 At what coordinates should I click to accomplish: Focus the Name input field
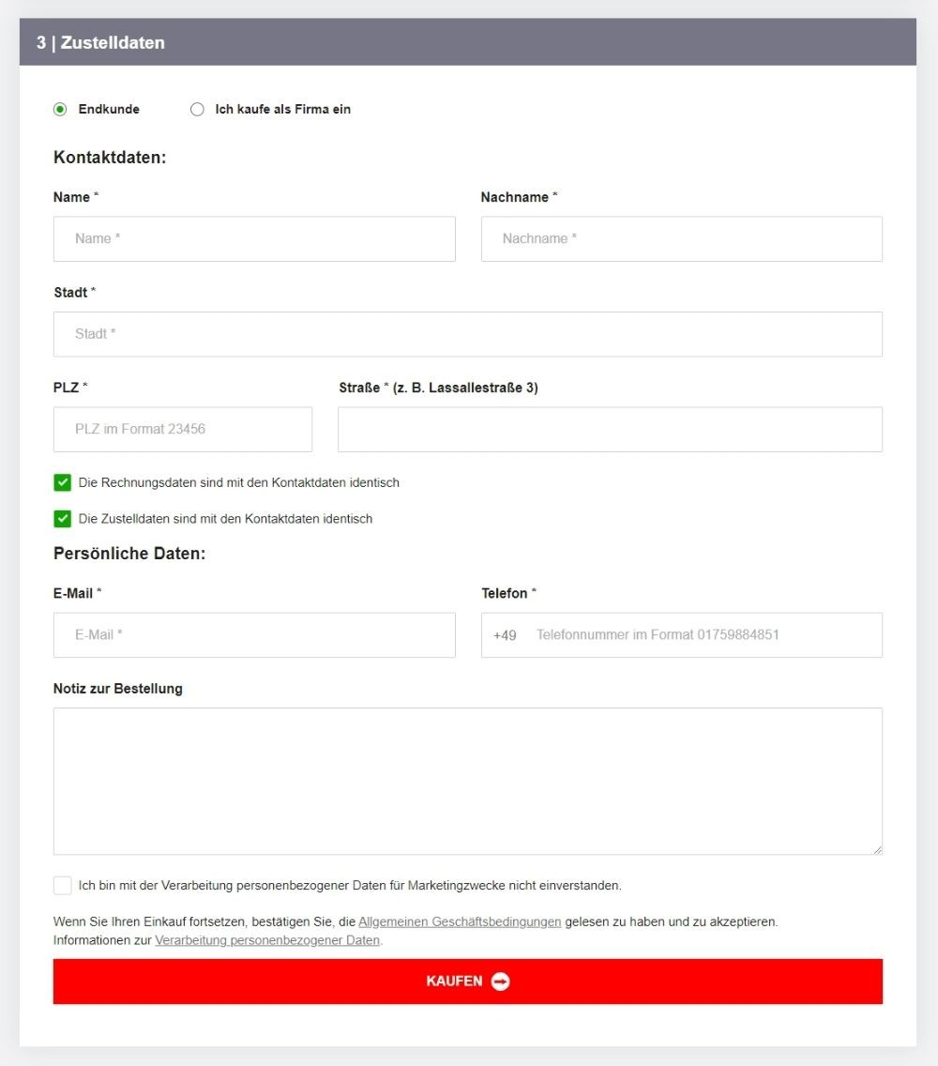coord(254,238)
